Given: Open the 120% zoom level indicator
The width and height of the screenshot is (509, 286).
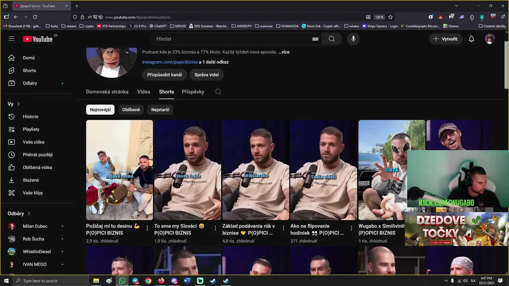Looking at the screenshot, I should (x=379, y=17).
